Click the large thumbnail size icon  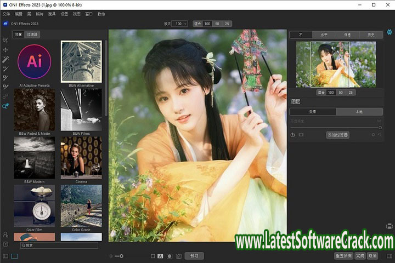point(153,256)
